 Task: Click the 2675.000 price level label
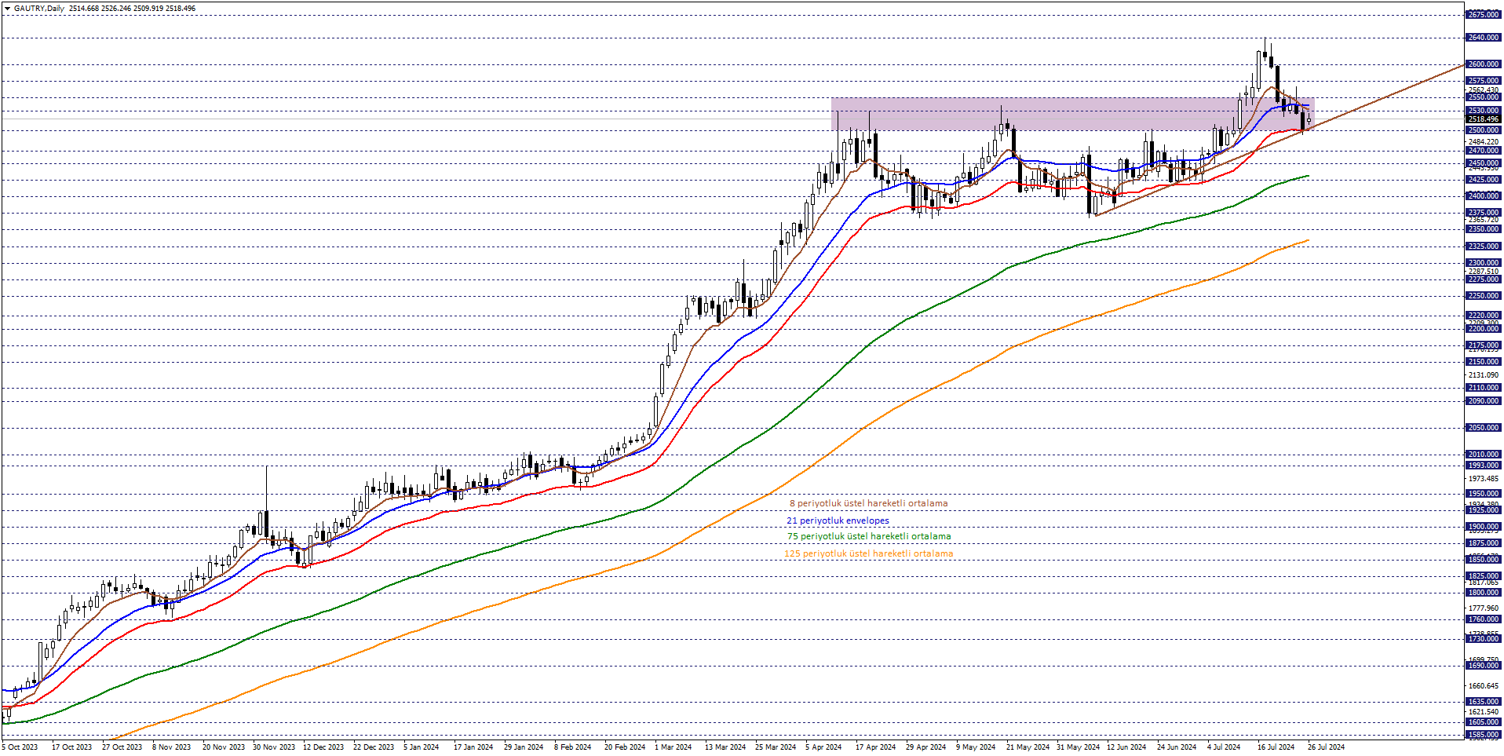[1483, 15]
